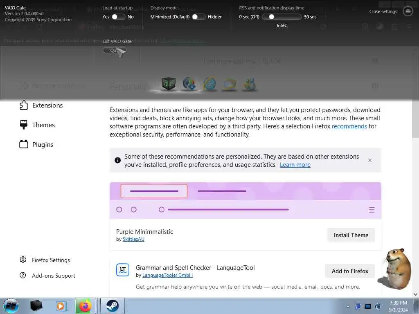This screenshot has height=314, width=419.
Task: Click Close settings text in VAIO Gate
Action: 383,11
